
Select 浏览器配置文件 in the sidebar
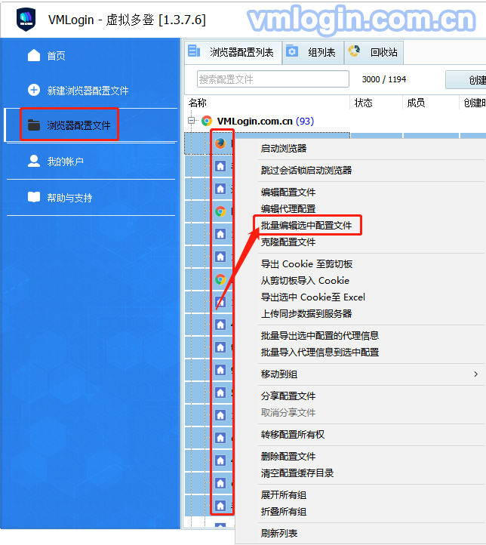click(78, 125)
